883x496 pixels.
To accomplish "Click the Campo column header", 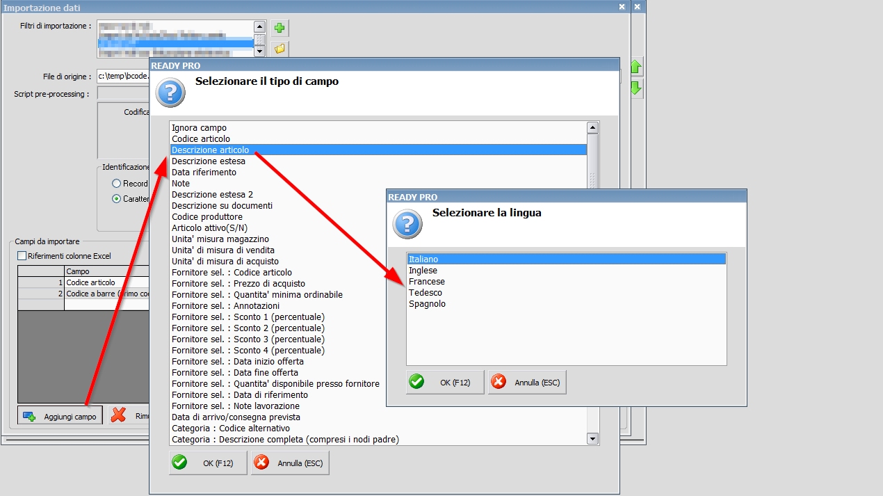I will coord(106,271).
